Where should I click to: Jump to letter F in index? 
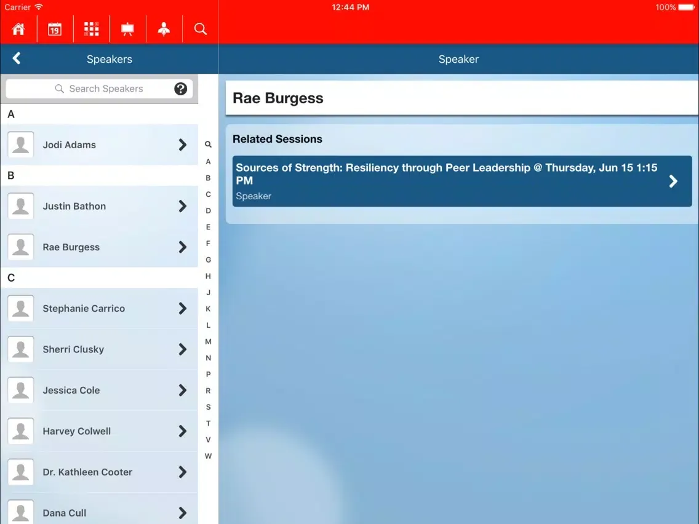pyautogui.click(x=208, y=244)
